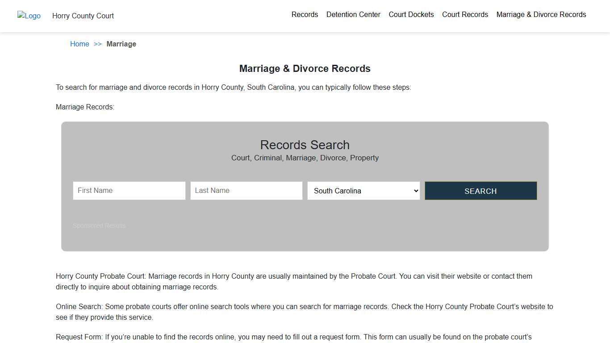The width and height of the screenshot is (610, 343).
Task: Click the Home breadcrumb link
Action: (x=79, y=44)
